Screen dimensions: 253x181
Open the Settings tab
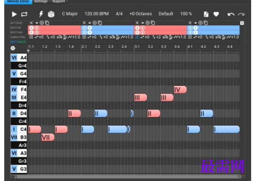(x=41, y=1)
